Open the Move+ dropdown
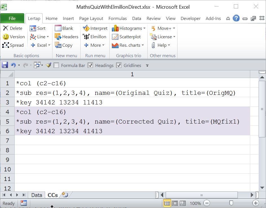Image resolution: width=266 pixels, height=208 pixels. coord(174,28)
